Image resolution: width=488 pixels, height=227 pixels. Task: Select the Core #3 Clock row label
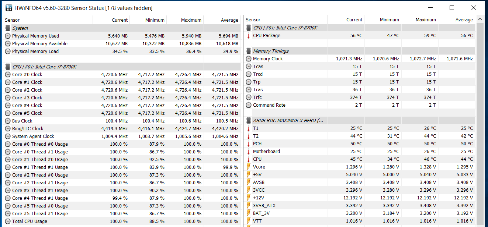click(27, 97)
